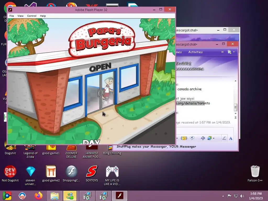The height and width of the screenshot is (201, 268).
Task: Click the StuffPlug banner text in Messenger
Action: click(156, 147)
